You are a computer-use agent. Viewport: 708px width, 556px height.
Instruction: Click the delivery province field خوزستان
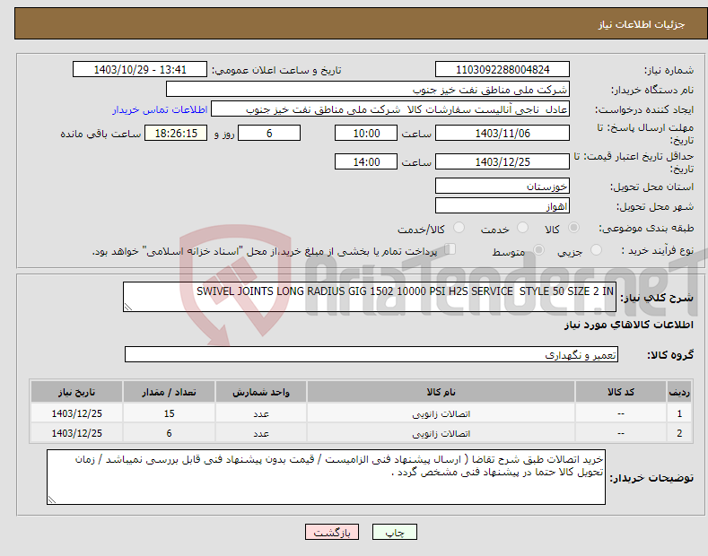pos(503,186)
